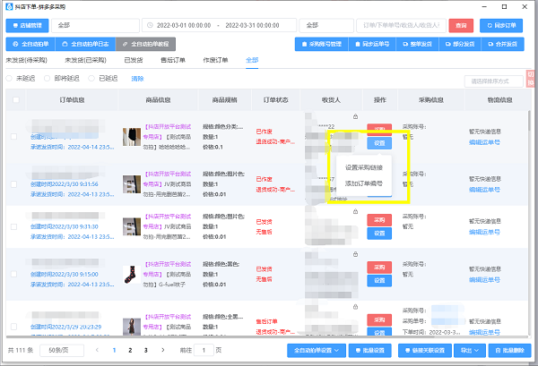Click 编辑运单号 link in 9:31:30 row
The width and height of the screenshot is (538, 366).
(x=484, y=232)
